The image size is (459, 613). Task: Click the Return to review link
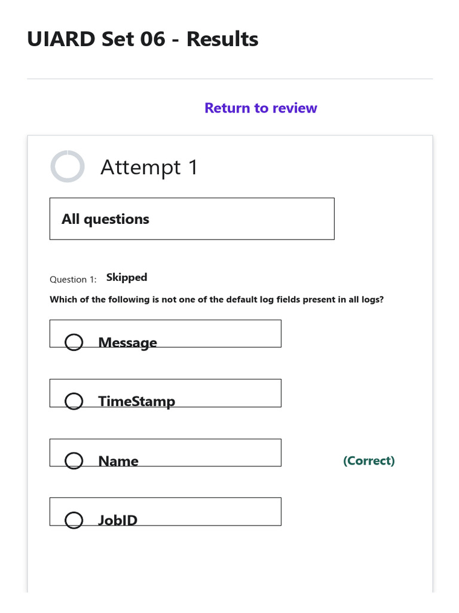pyautogui.click(x=261, y=108)
